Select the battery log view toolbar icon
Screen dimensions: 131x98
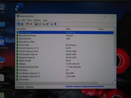(x=22, y=24)
